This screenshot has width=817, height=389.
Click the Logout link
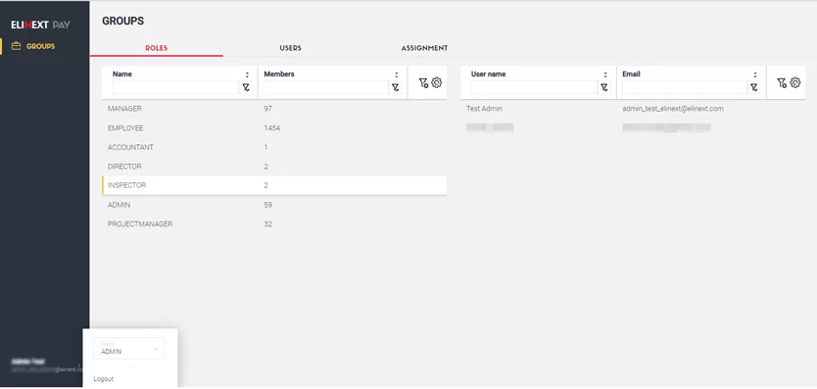tap(103, 379)
